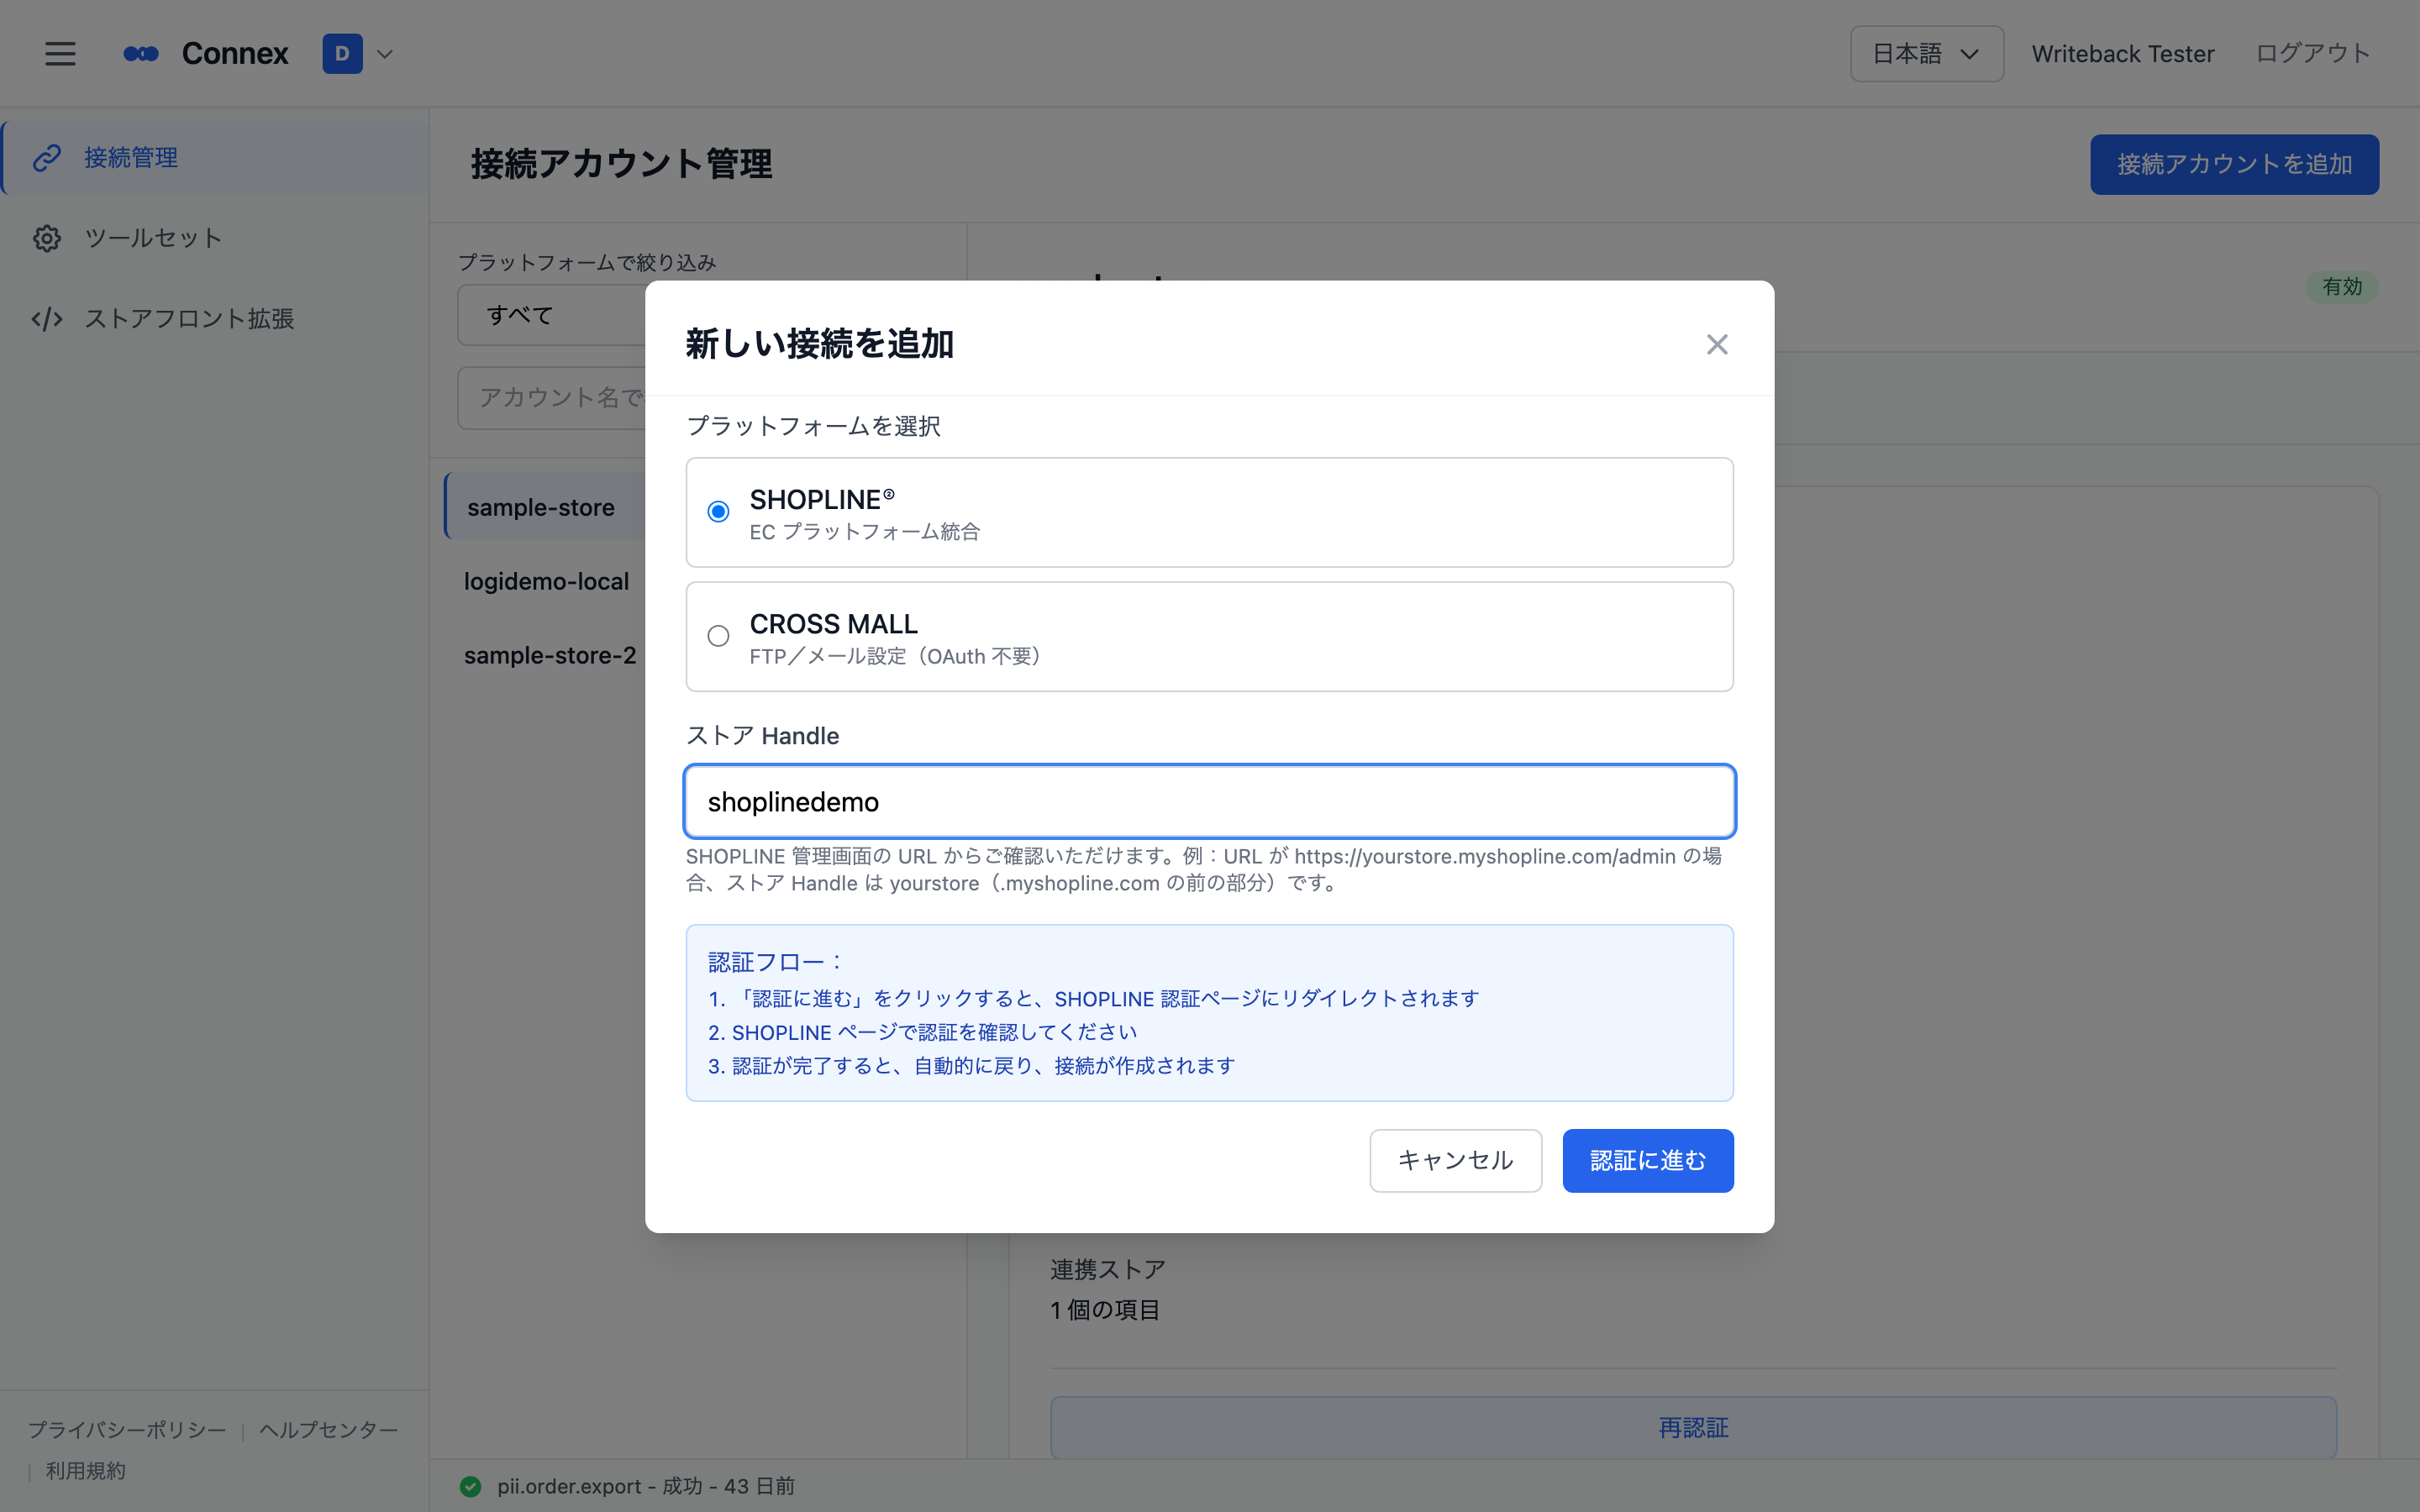
Task: Select logidemo-local in the account list
Action: (x=546, y=581)
